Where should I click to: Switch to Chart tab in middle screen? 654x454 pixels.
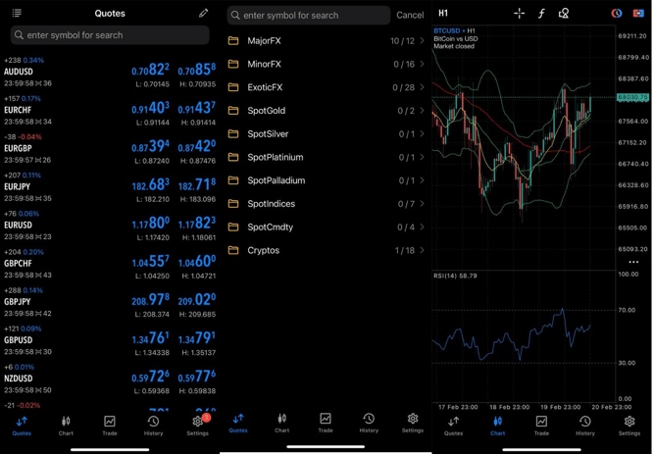coord(282,423)
